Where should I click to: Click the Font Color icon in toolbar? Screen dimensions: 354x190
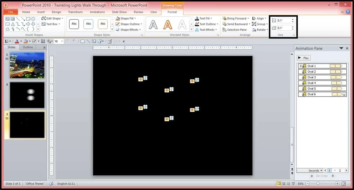click(x=17, y=42)
